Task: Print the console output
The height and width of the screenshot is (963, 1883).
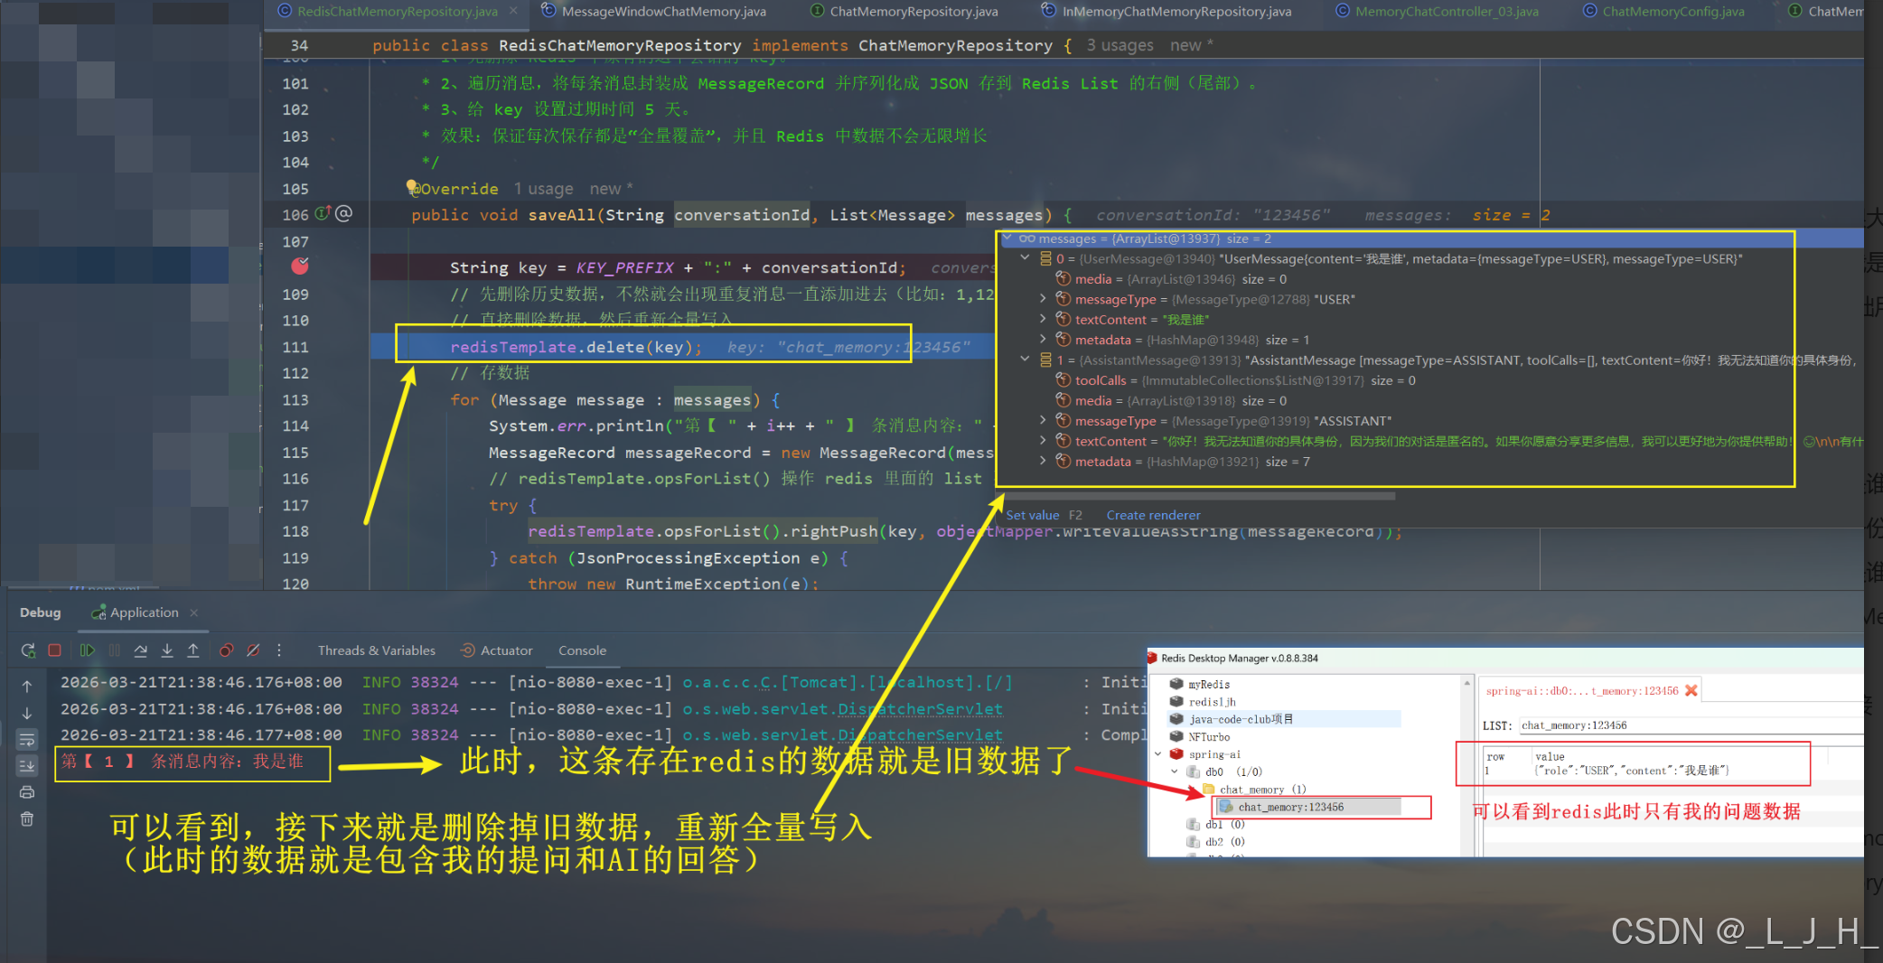Action: tap(27, 792)
